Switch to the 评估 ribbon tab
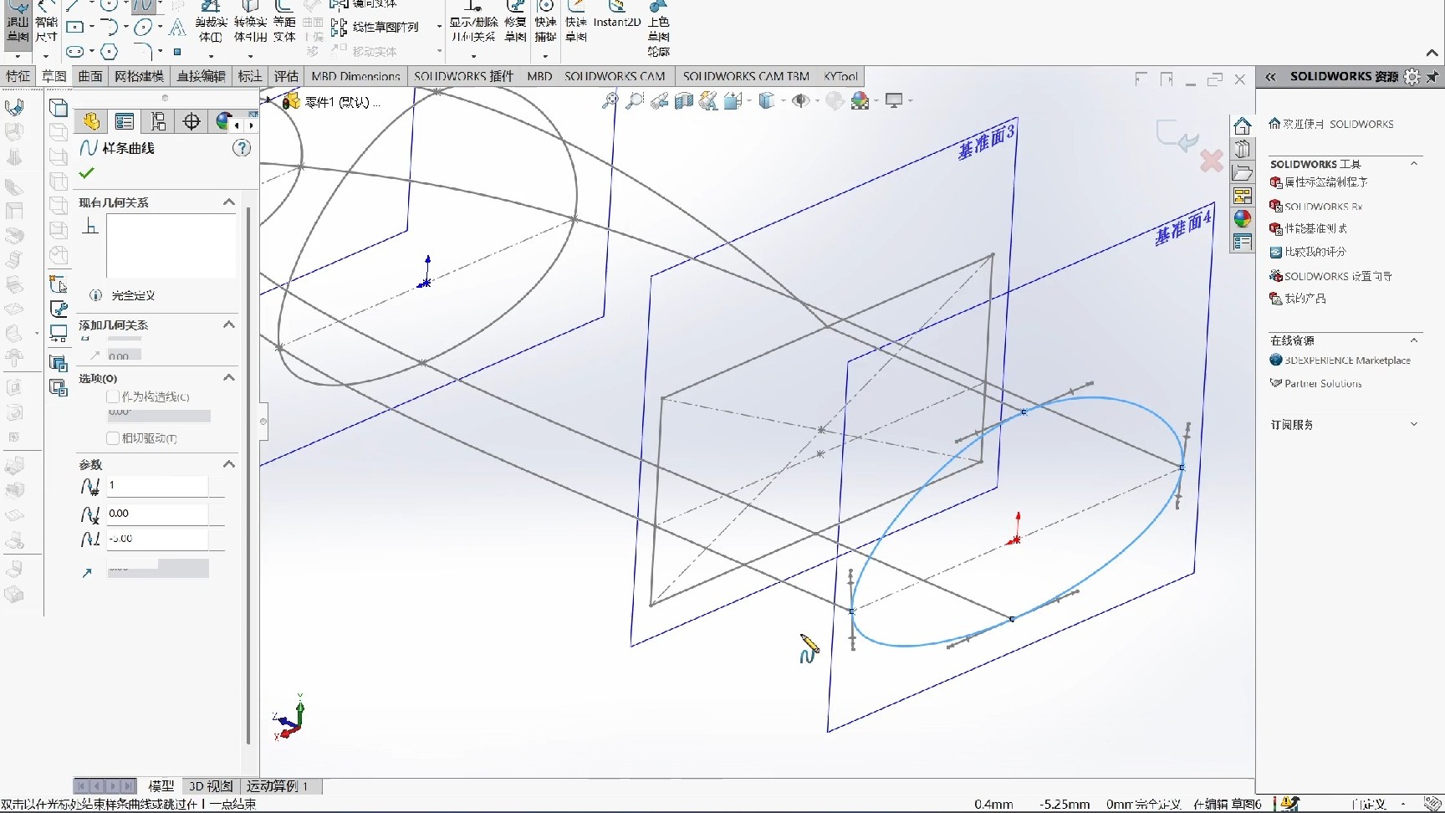This screenshot has width=1445, height=813. point(286,76)
